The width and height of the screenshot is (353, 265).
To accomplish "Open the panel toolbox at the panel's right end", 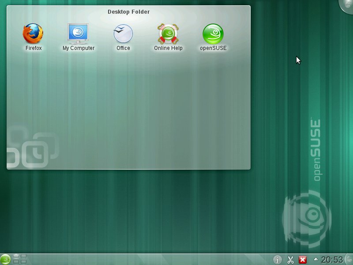I will coord(349,260).
